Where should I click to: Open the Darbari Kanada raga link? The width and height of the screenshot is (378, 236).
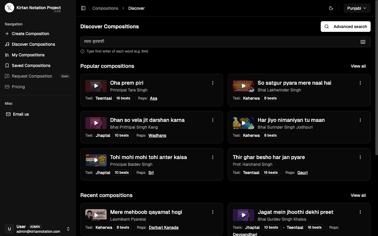coord(164,227)
